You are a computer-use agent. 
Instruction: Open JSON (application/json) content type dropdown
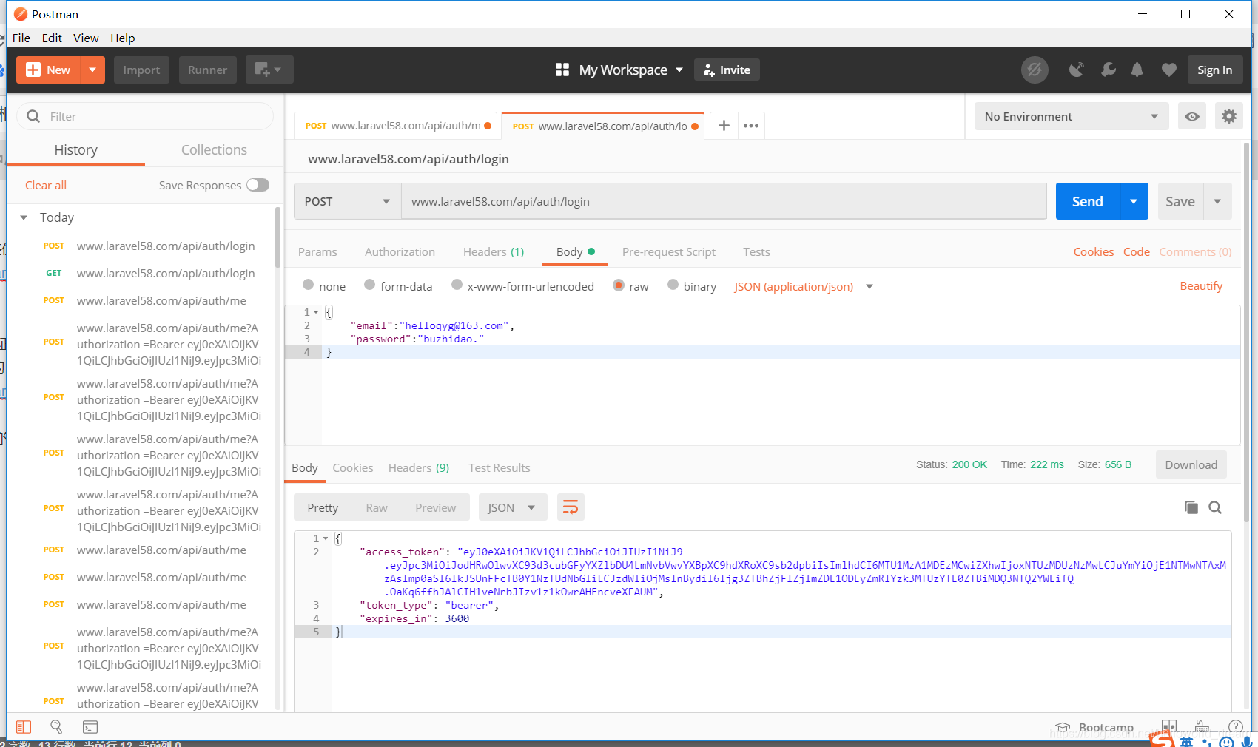[804, 286]
